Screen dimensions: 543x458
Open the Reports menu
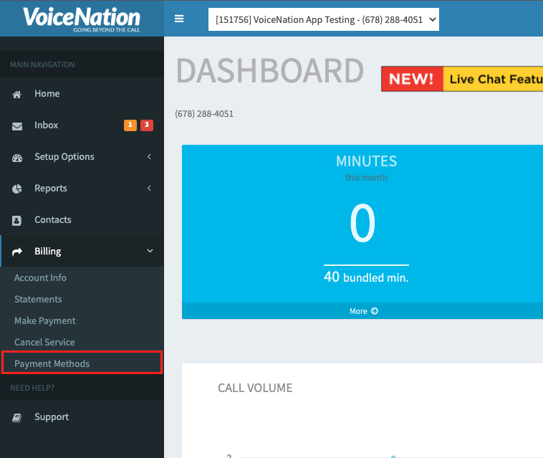pyautogui.click(x=82, y=188)
